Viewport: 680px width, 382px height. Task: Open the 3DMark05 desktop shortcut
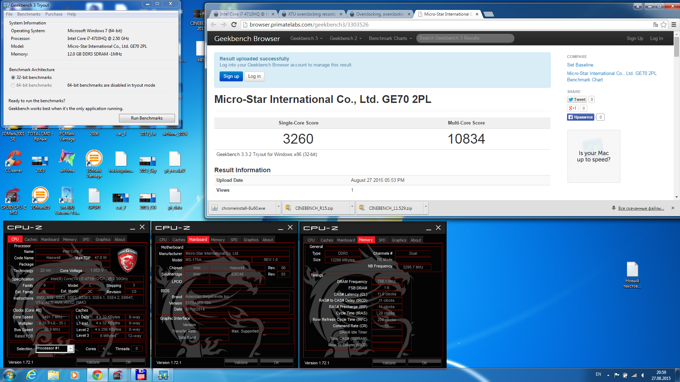pos(40,198)
